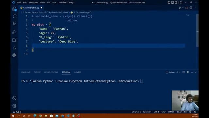
Task: Open Windows taskbar search
Action: coord(18,116)
